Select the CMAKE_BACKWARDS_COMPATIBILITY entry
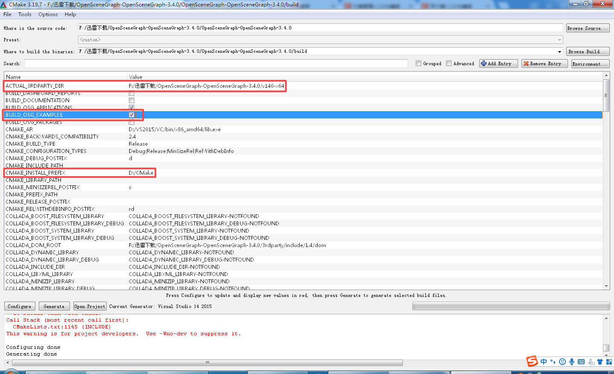614x374 pixels. pyautogui.click(x=52, y=137)
